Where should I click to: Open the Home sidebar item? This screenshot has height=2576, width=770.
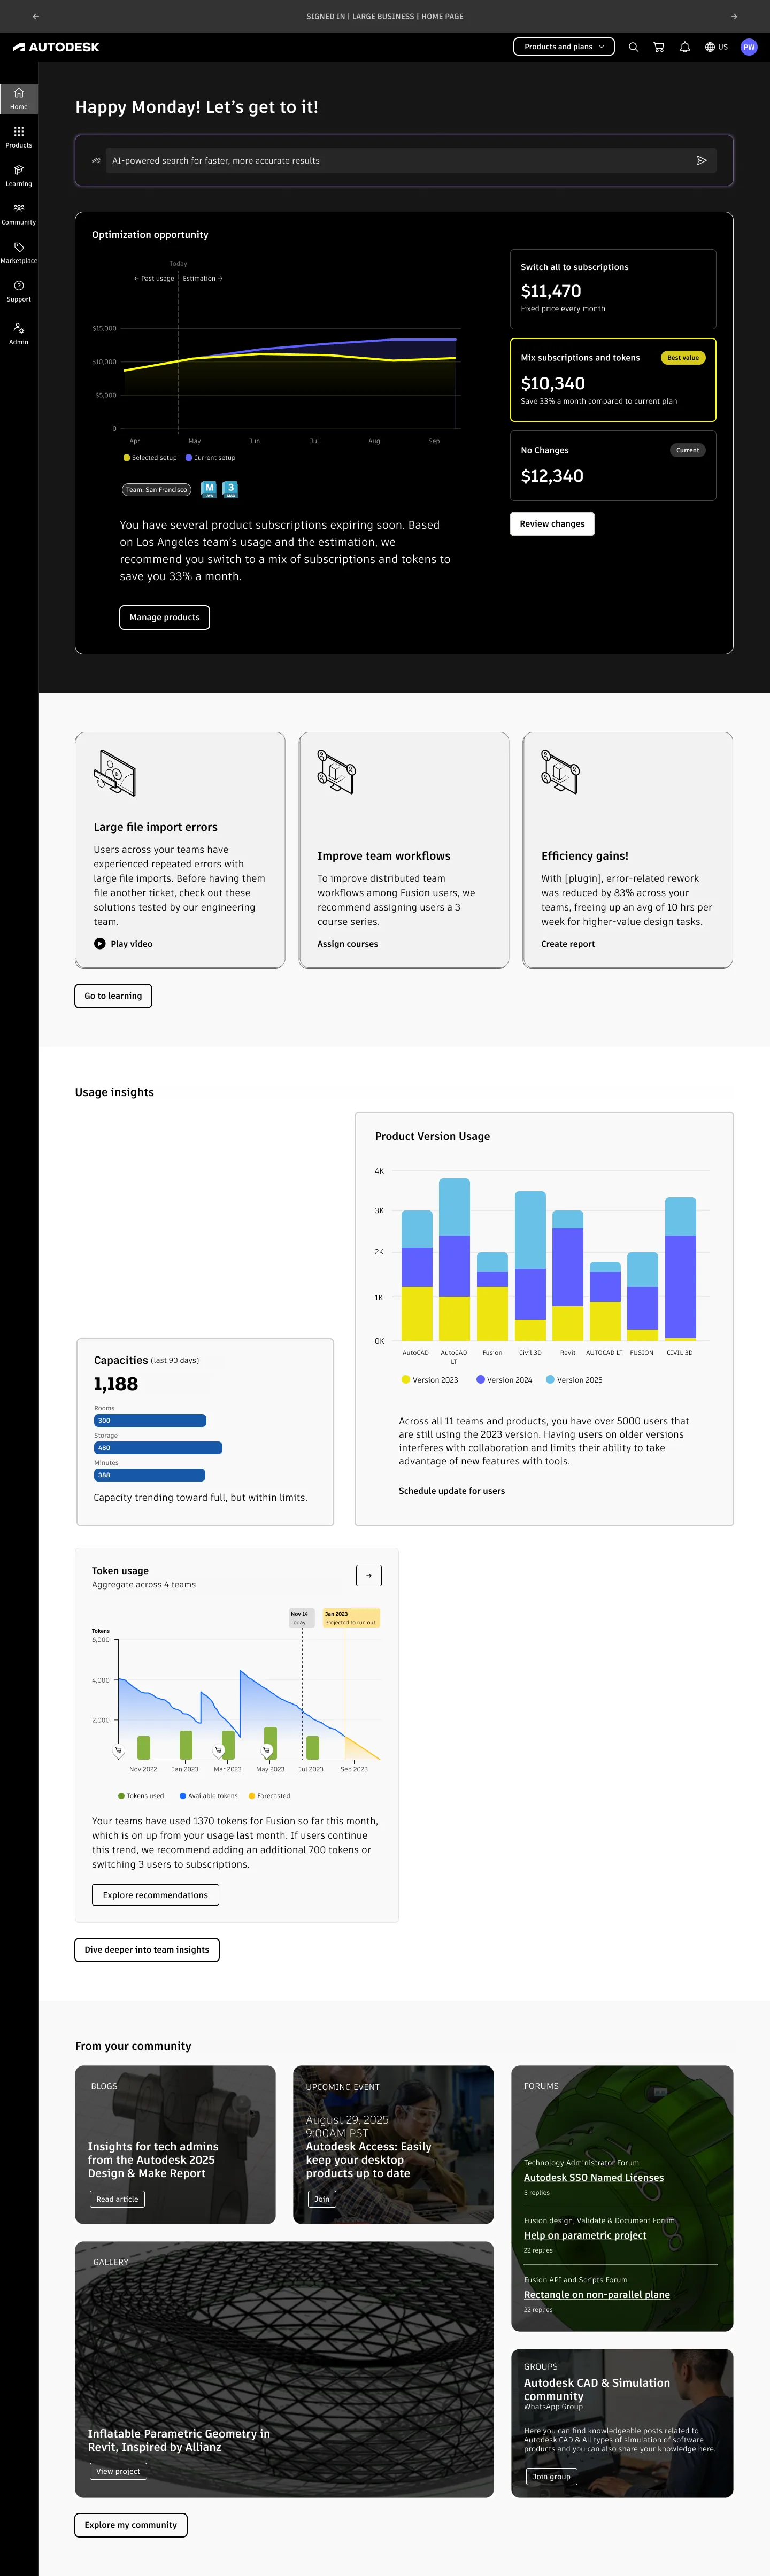click(x=19, y=98)
